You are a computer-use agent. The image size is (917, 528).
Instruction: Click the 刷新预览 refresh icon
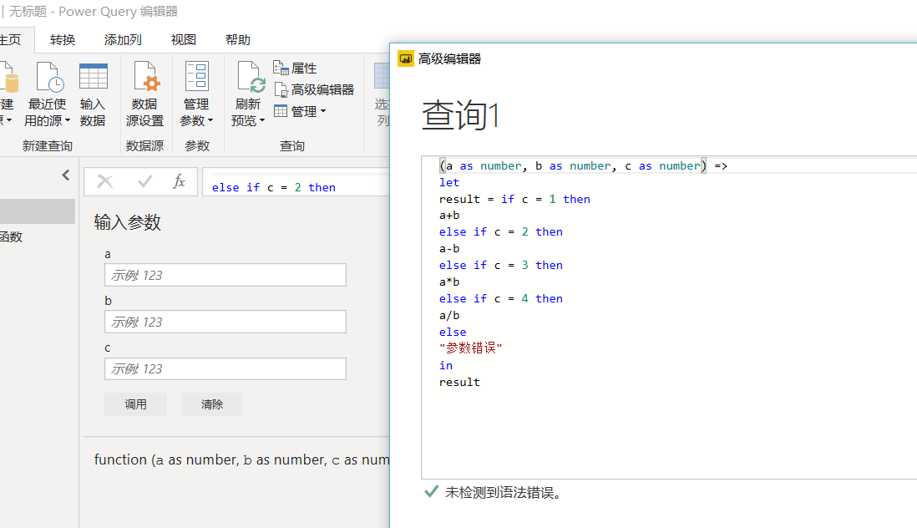click(251, 77)
